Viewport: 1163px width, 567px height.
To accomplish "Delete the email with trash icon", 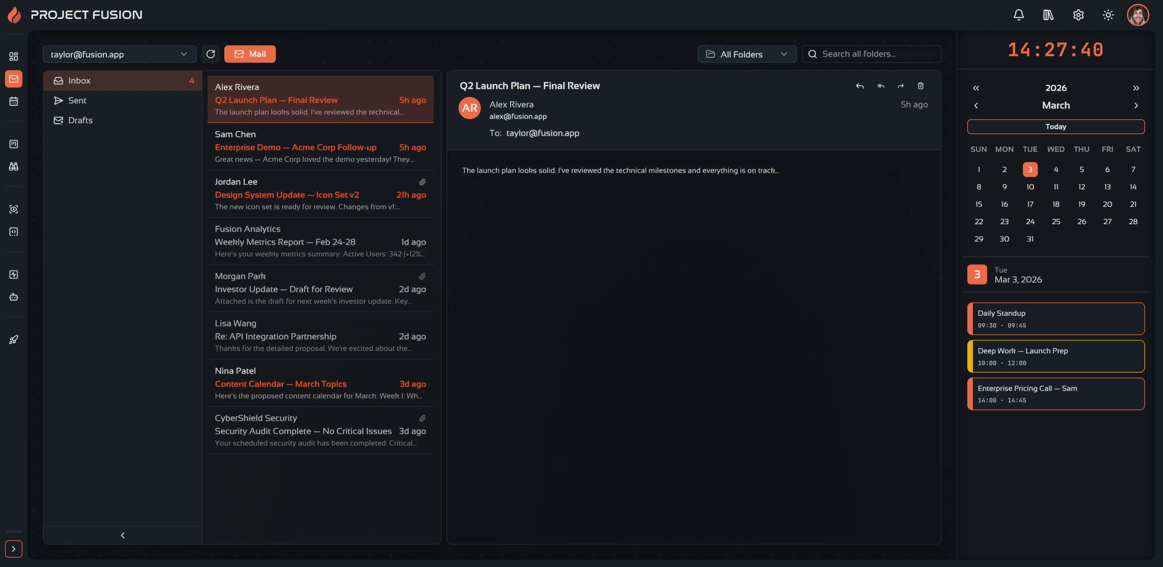I will tap(920, 86).
